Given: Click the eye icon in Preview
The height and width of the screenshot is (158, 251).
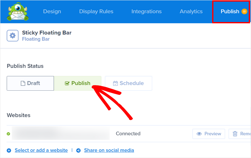Looking at the screenshot, I should click(199, 134).
